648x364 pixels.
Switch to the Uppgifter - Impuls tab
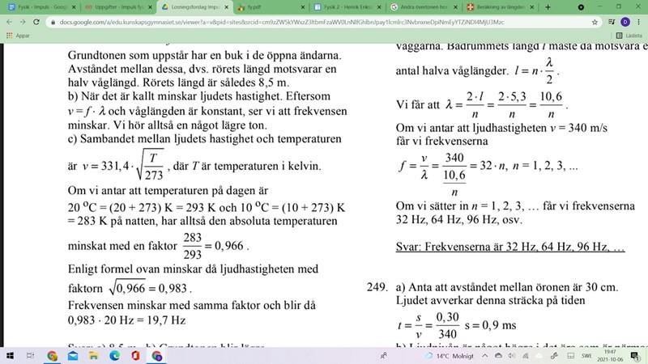tap(113, 6)
